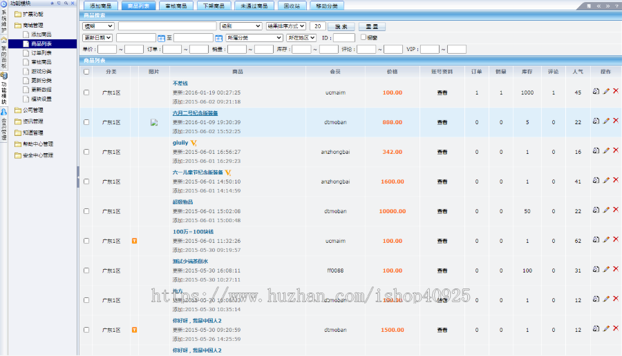This screenshot has width=622, height=356.
Task: Open the calendar picker for the start date
Action: [161, 38]
